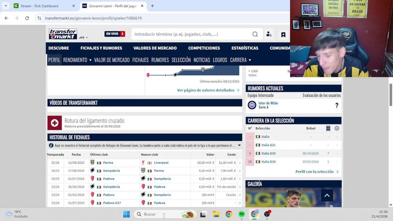
Task: Open the Padova U17 club link
Action: point(112,203)
